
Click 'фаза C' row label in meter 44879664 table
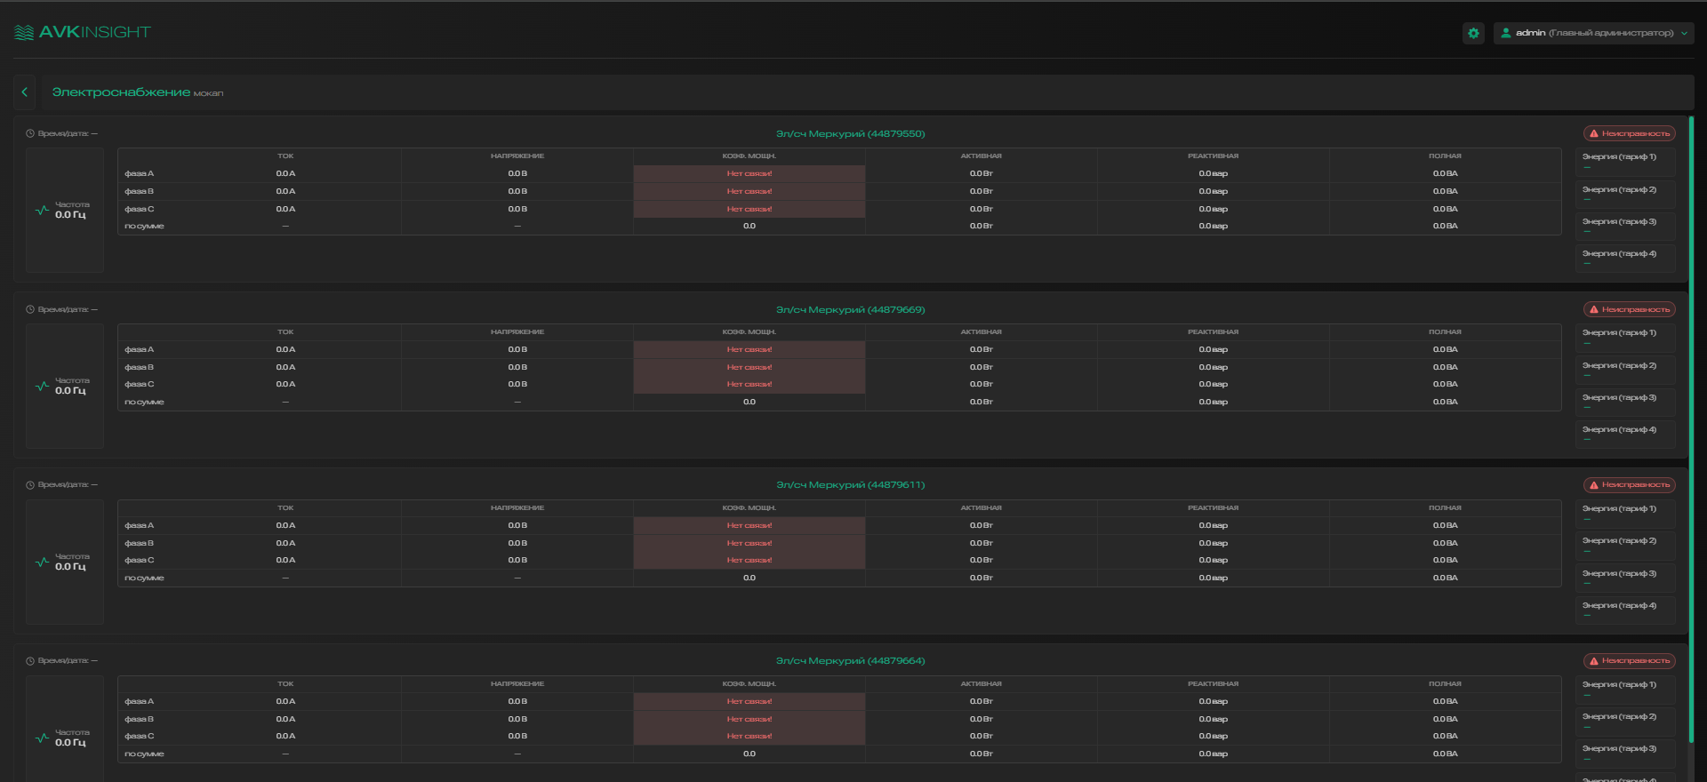[140, 737]
